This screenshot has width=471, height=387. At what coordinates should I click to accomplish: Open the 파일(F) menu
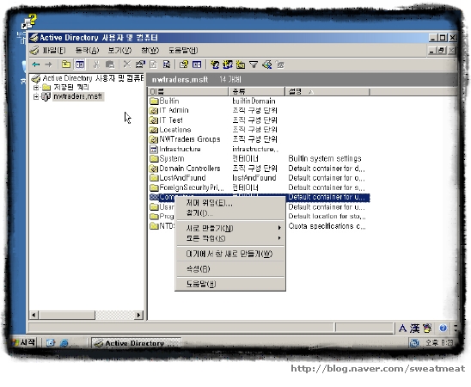tap(54, 50)
